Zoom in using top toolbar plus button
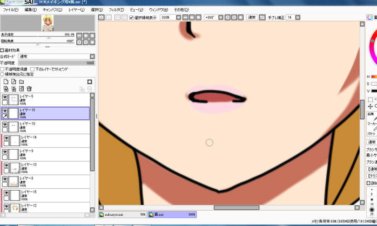 [192, 17]
